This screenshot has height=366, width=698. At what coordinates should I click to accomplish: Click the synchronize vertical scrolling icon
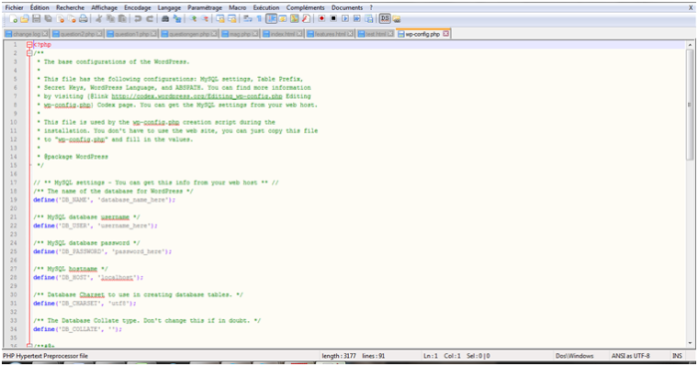(x=220, y=19)
